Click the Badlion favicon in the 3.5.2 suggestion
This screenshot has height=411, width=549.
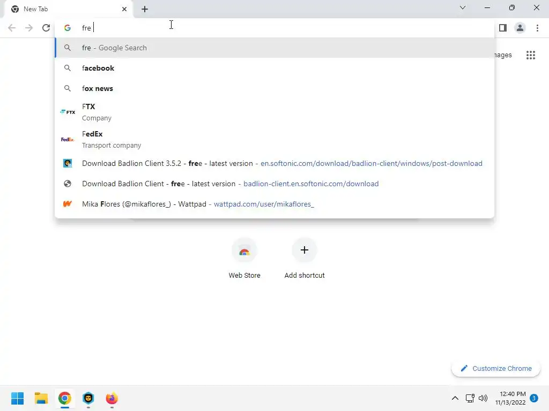68,163
